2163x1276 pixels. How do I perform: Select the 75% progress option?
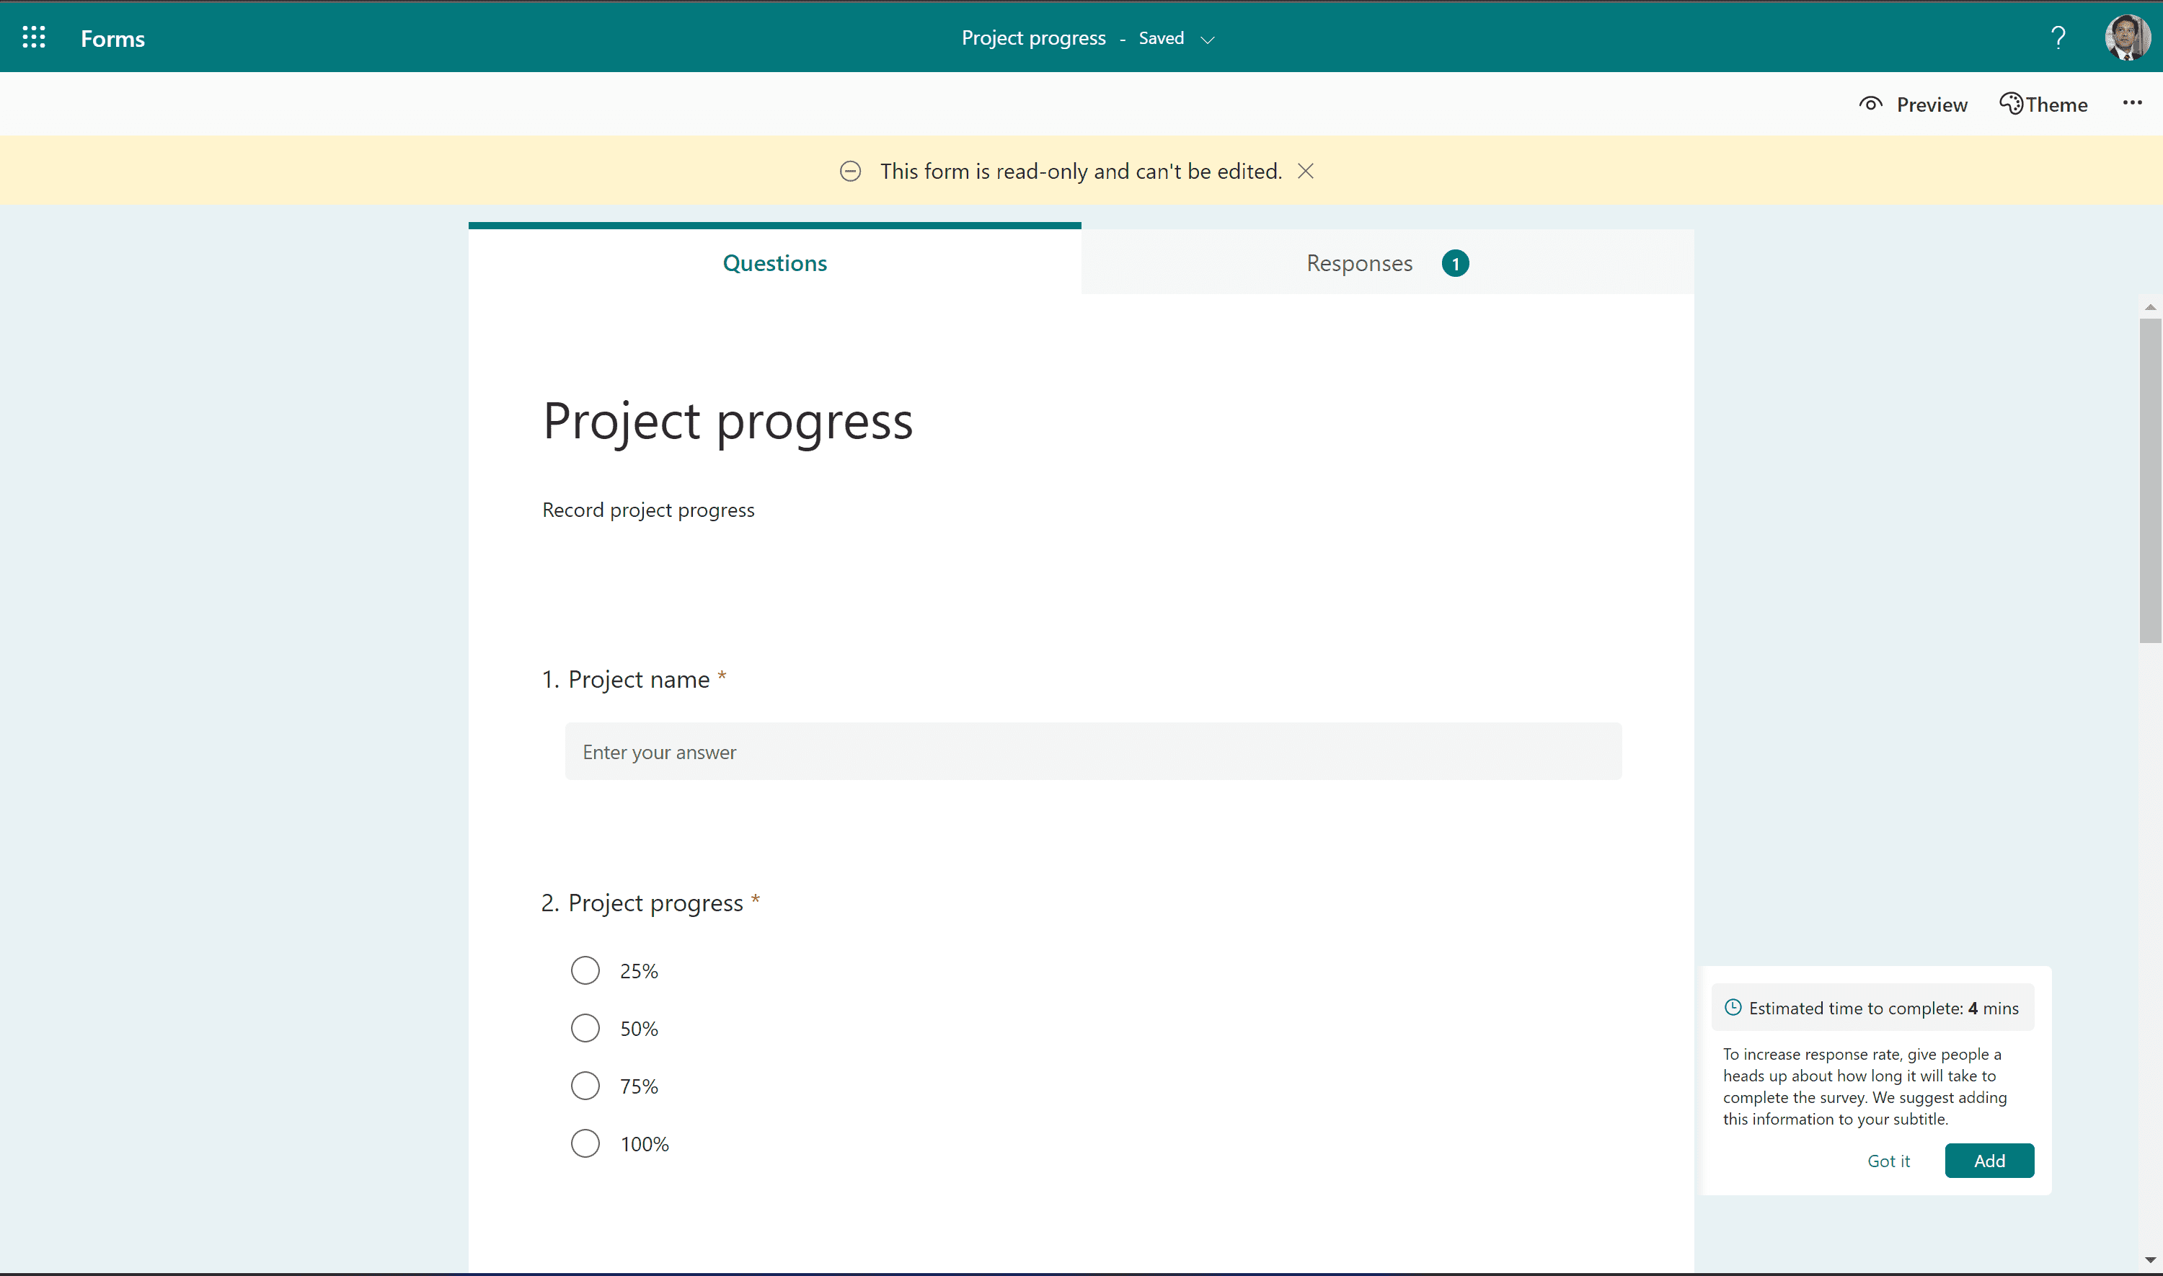[585, 1085]
